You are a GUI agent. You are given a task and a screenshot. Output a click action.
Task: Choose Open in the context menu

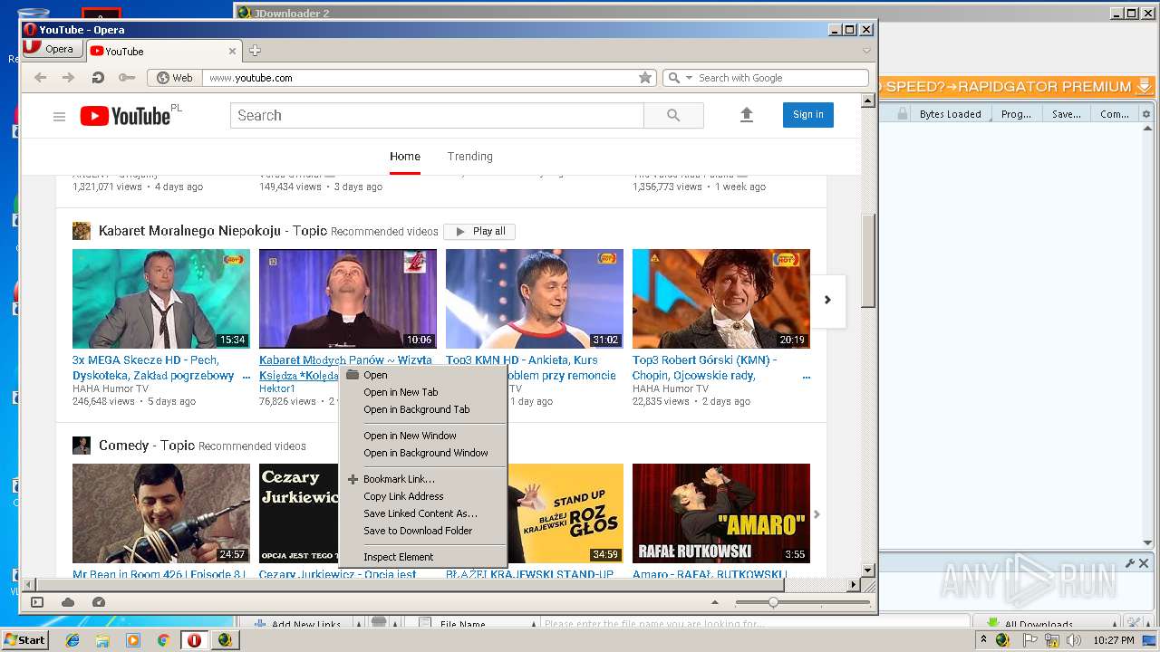[x=422, y=375]
